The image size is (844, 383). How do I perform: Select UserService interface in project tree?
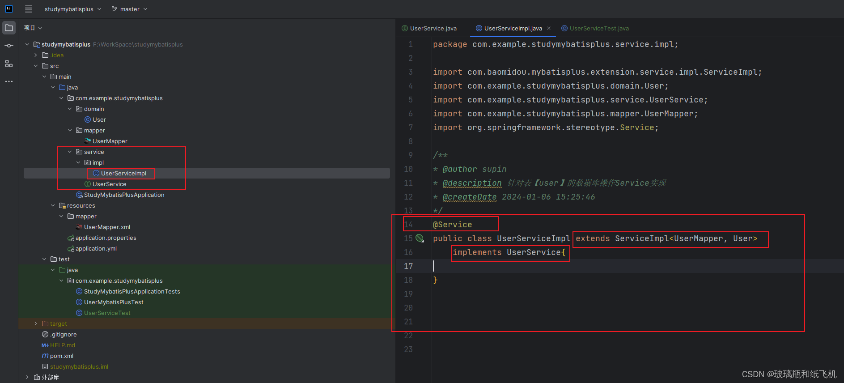click(x=109, y=184)
